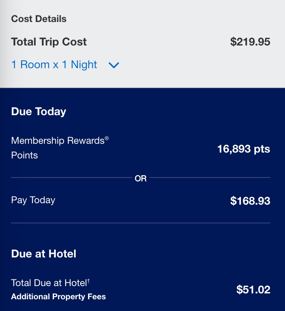Select the Total Due at Hotel label
Viewport: 285px width, 311px height.
[x=49, y=283]
